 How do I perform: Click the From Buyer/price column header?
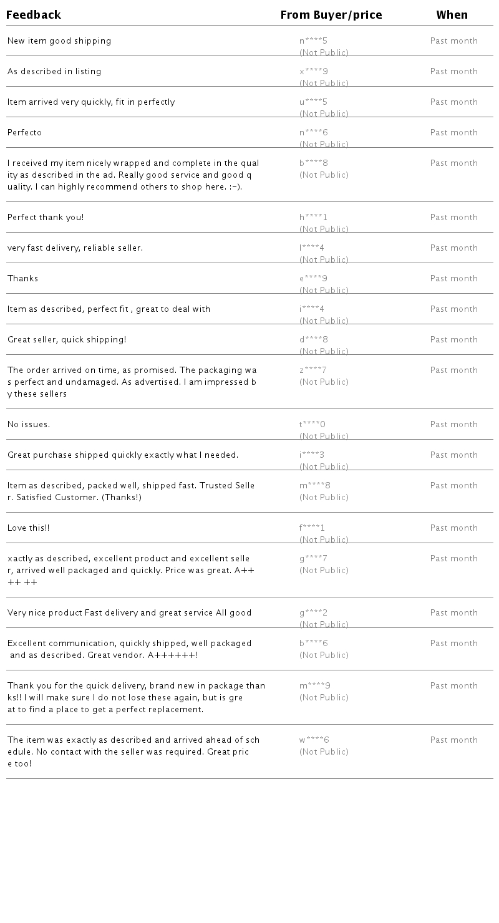(331, 15)
